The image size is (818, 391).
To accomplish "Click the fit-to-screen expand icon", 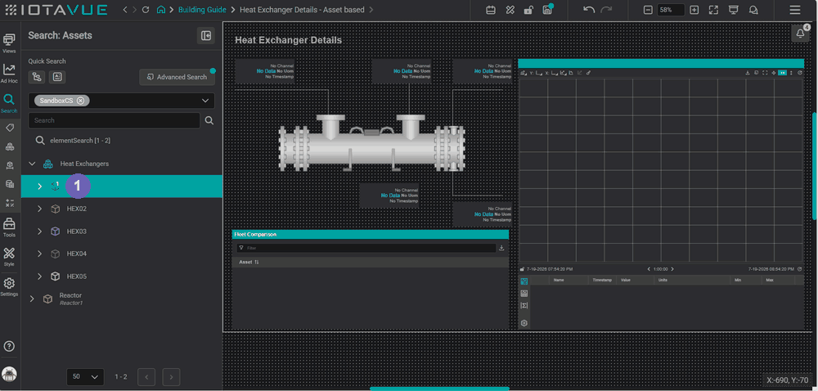I will click(713, 9).
